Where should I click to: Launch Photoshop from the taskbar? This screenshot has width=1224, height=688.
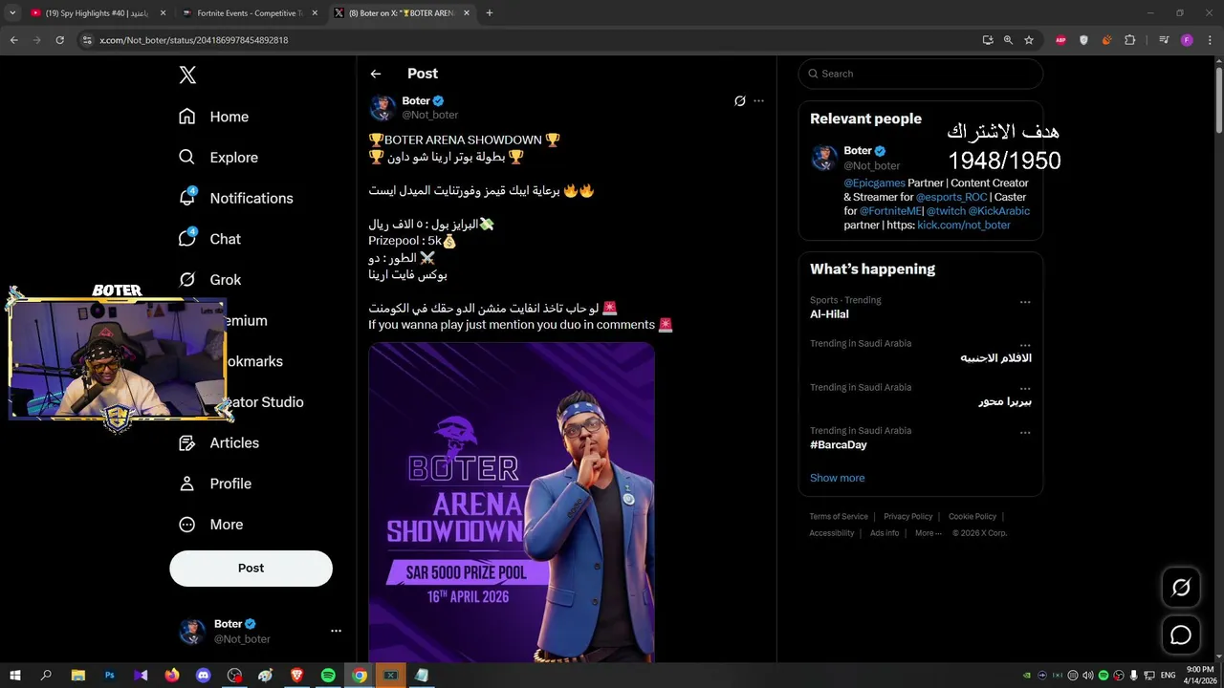[109, 676]
